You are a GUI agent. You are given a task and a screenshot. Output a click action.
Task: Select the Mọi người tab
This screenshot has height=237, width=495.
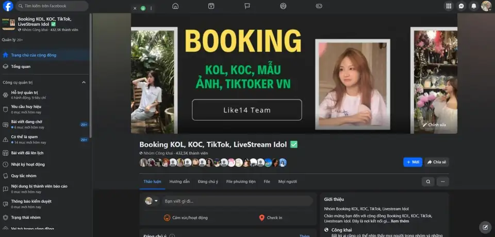coord(287,181)
